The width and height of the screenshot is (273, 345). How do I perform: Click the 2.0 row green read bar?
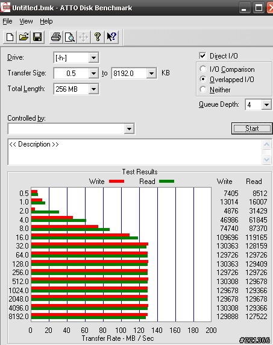click(x=45, y=212)
